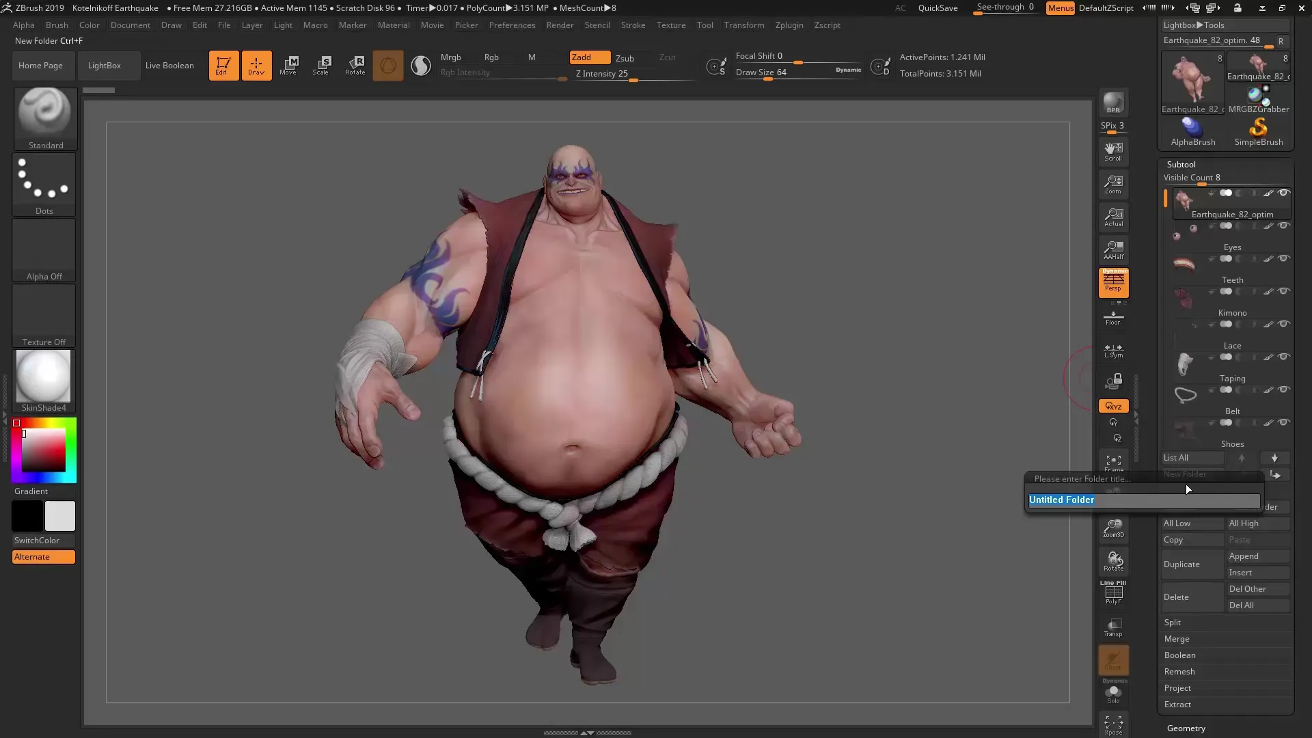Screen dimensions: 1312x738
Task: Toggle PolyF line fill icon
Action: tap(1113, 592)
